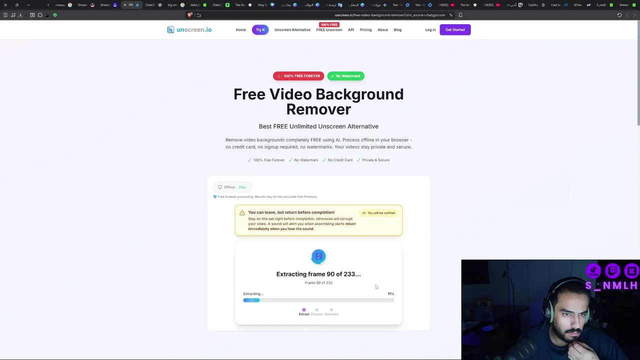
Task: Reload the page with the refresh icon
Action: (619, 15)
